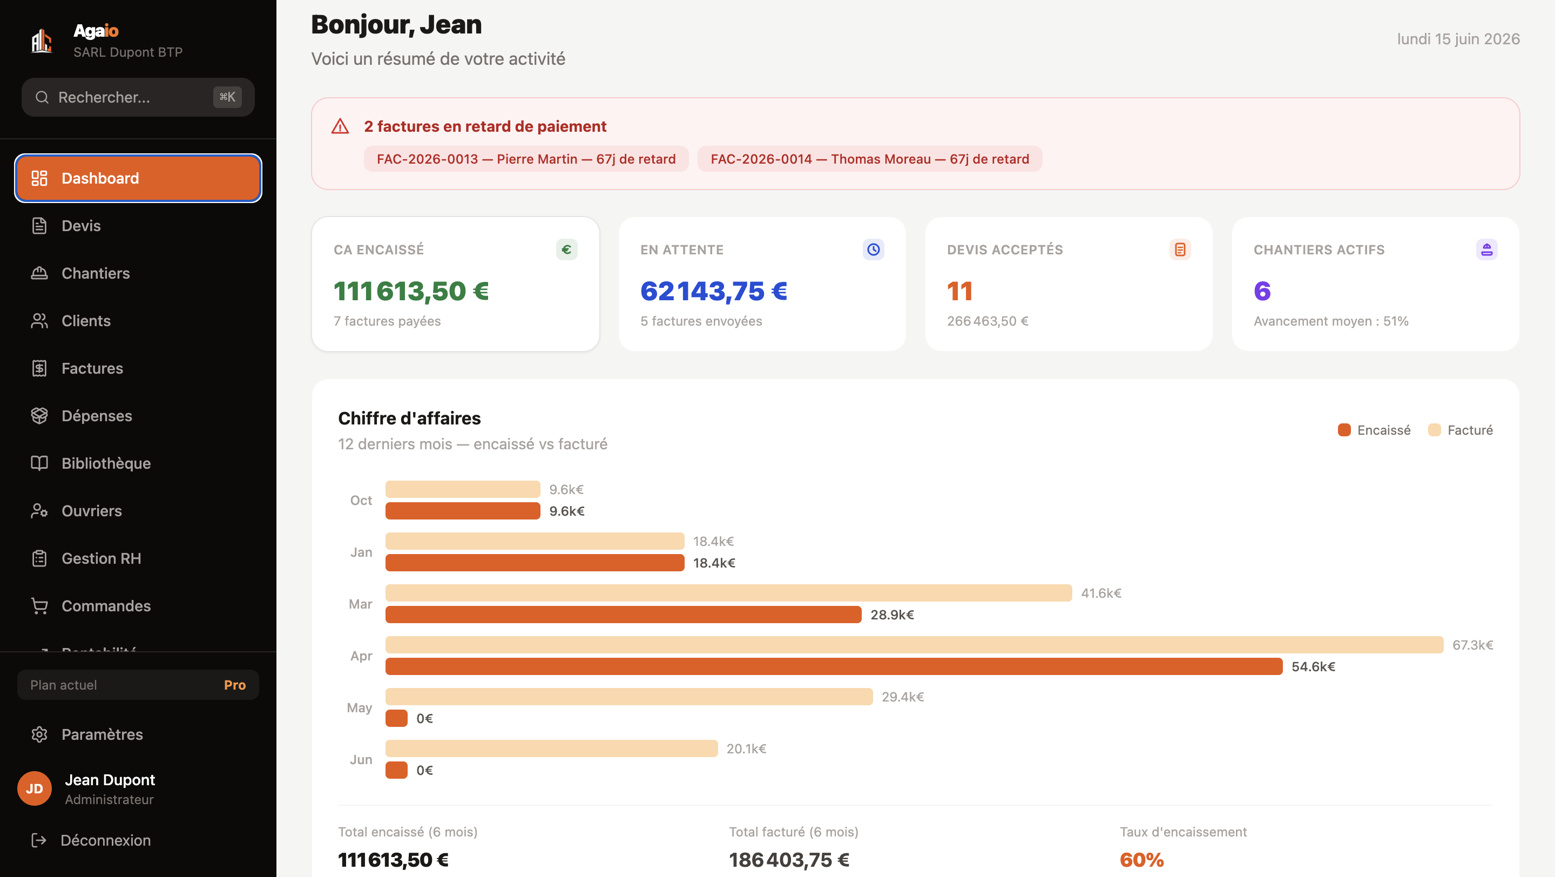
Task: Click '7 factures payées' text
Action: pyautogui.click(x=387, y=321)
